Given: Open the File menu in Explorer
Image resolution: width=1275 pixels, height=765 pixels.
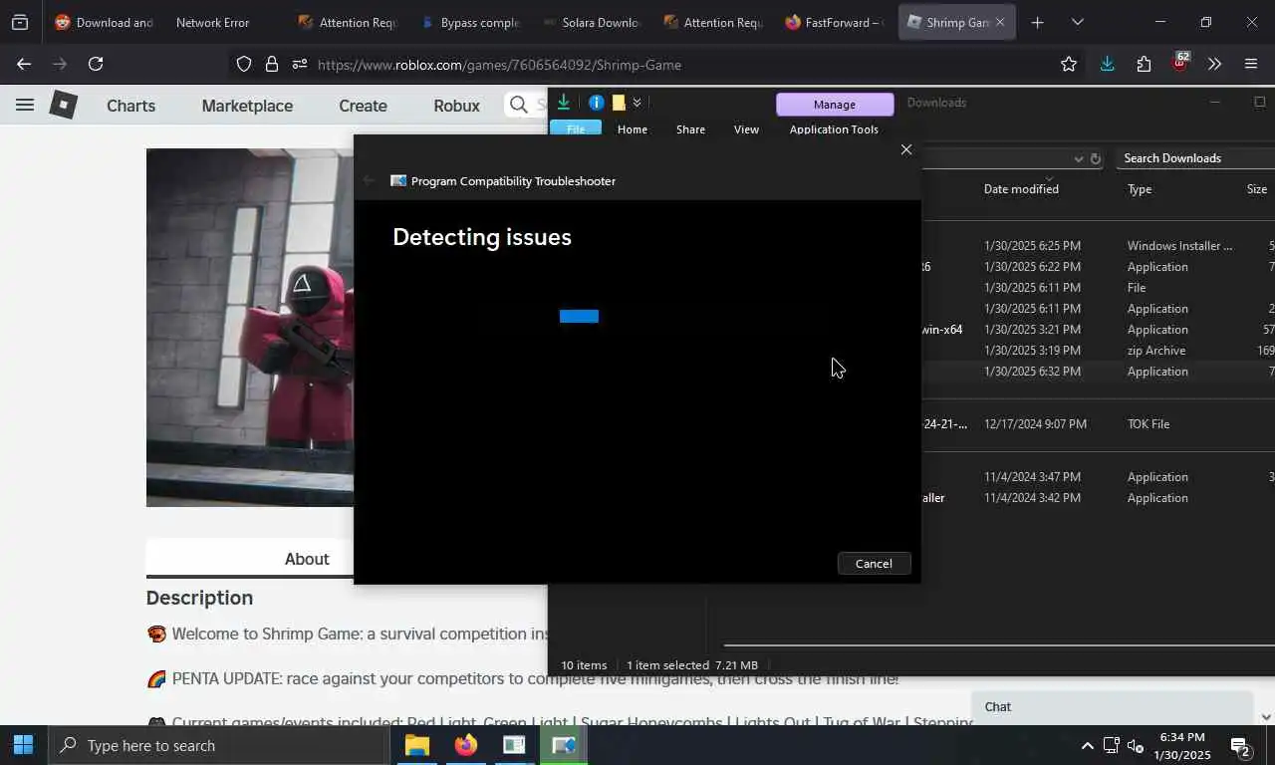Looking at the screenshot, I should point(576,128).
